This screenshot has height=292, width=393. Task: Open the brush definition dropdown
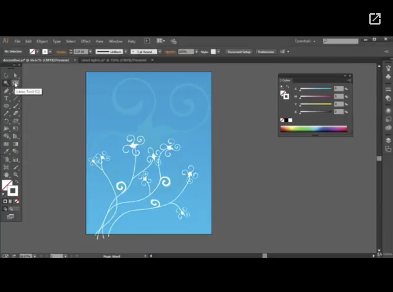160,52
